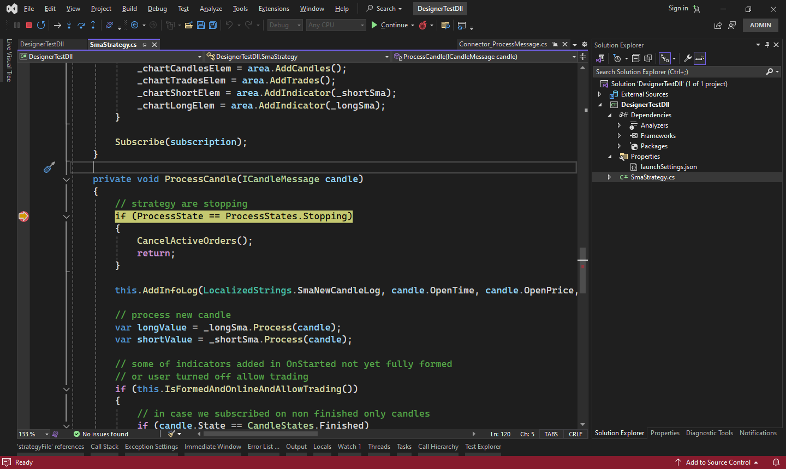Switch to Connector_ProcessMessage.cs tab

503,44
